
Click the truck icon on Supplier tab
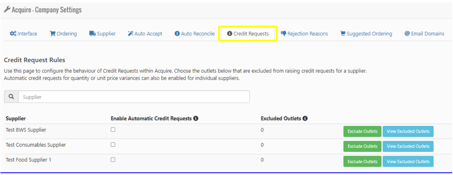92,34
